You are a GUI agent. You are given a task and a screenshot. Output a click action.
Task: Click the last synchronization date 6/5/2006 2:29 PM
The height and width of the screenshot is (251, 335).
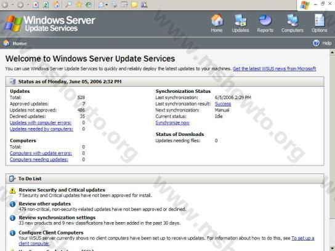(233, 98)
